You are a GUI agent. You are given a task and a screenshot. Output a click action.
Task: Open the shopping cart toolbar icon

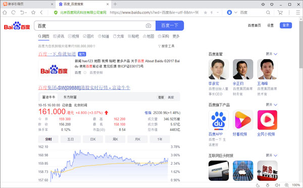(x=280, y=13)
